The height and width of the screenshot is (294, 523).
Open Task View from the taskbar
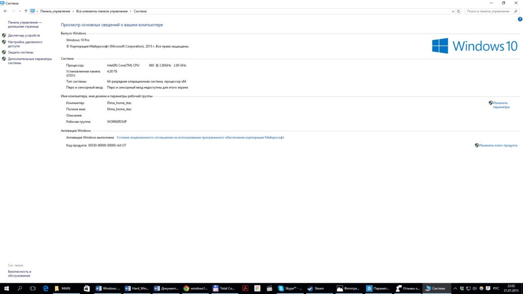(x=33, y=288)
